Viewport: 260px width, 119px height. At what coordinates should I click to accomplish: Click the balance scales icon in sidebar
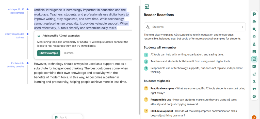[x=254, y=74]
